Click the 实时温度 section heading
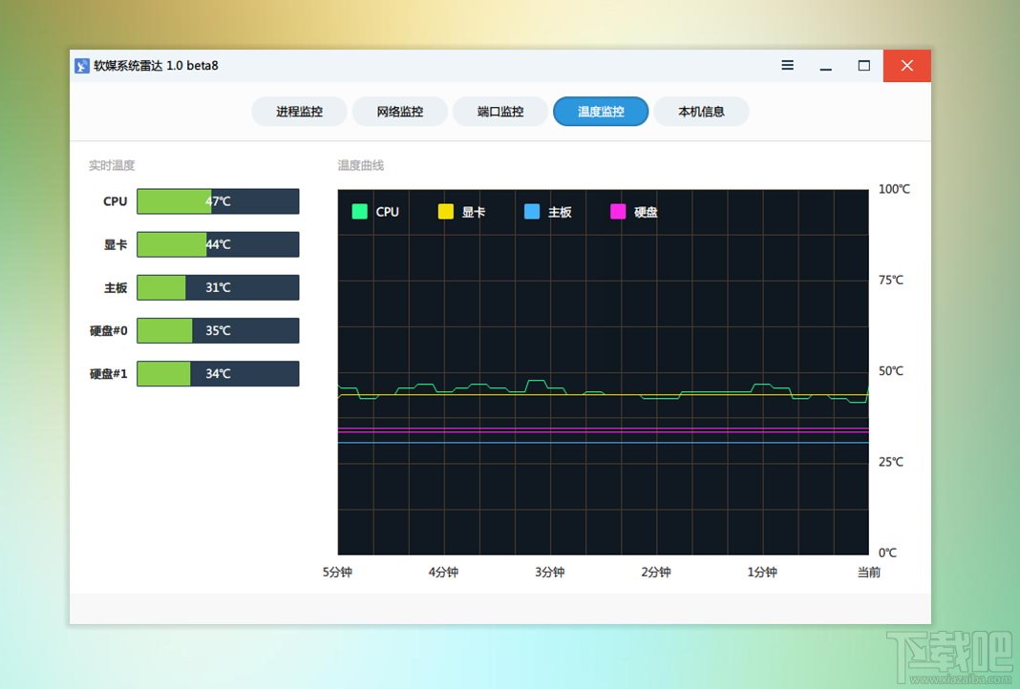The image size is (1020, 689). tap(112, 165)
